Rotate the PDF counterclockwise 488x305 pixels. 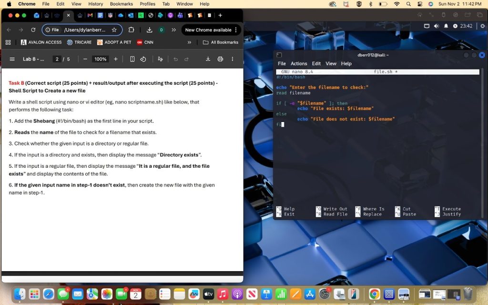143,59
